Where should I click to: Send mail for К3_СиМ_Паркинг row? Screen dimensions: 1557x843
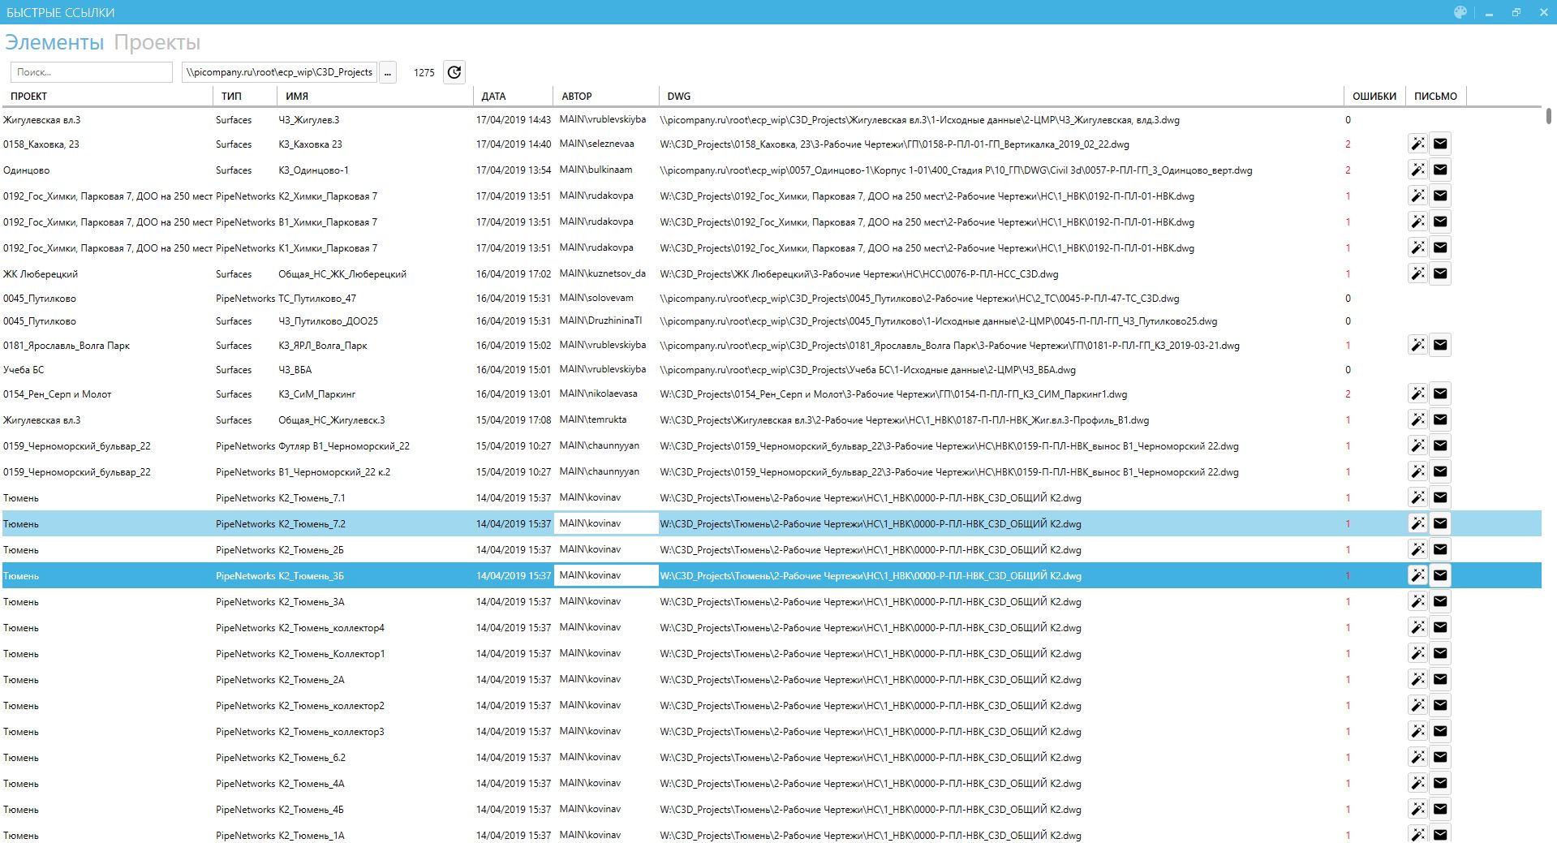click(x=1440, y=394)
